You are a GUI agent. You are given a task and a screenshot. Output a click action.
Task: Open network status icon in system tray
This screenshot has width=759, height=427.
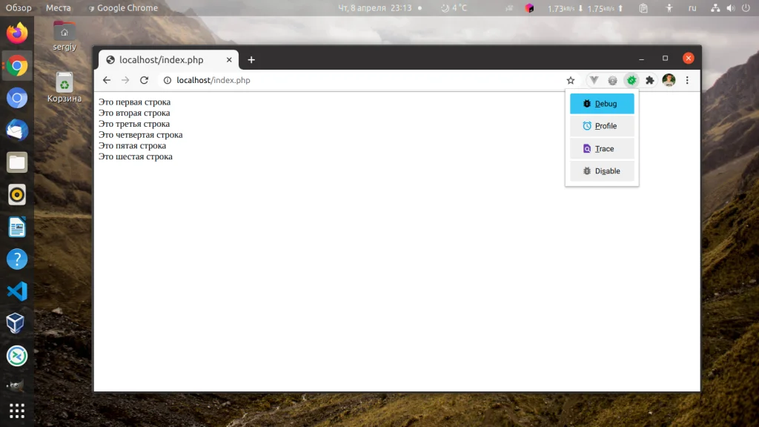tap(715, 7)
